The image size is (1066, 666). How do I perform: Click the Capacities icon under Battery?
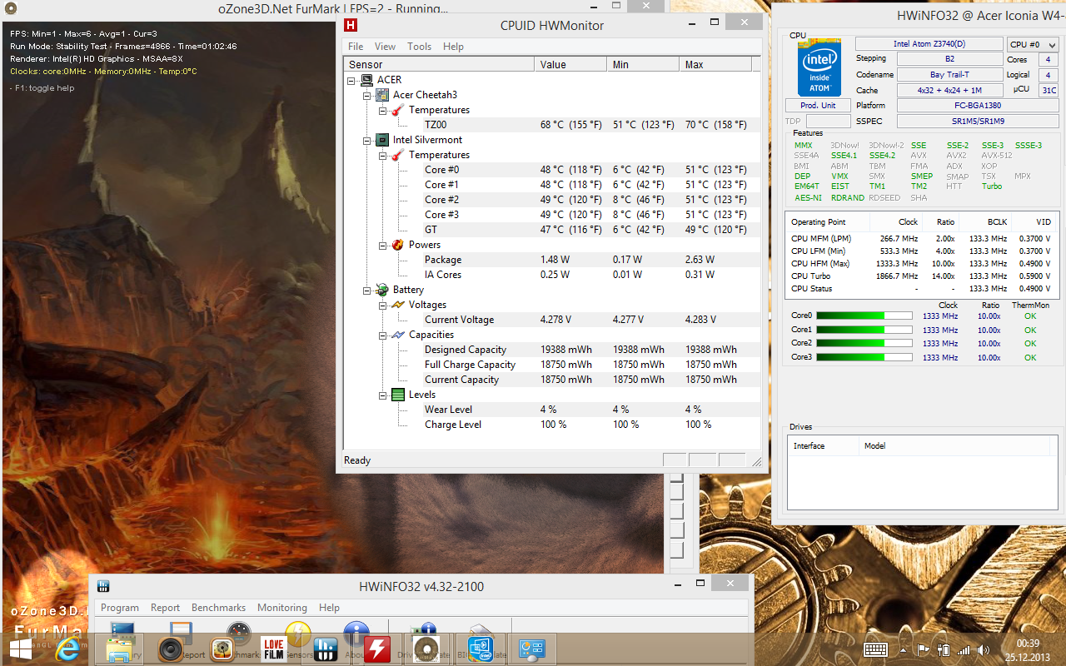[398, 335]
